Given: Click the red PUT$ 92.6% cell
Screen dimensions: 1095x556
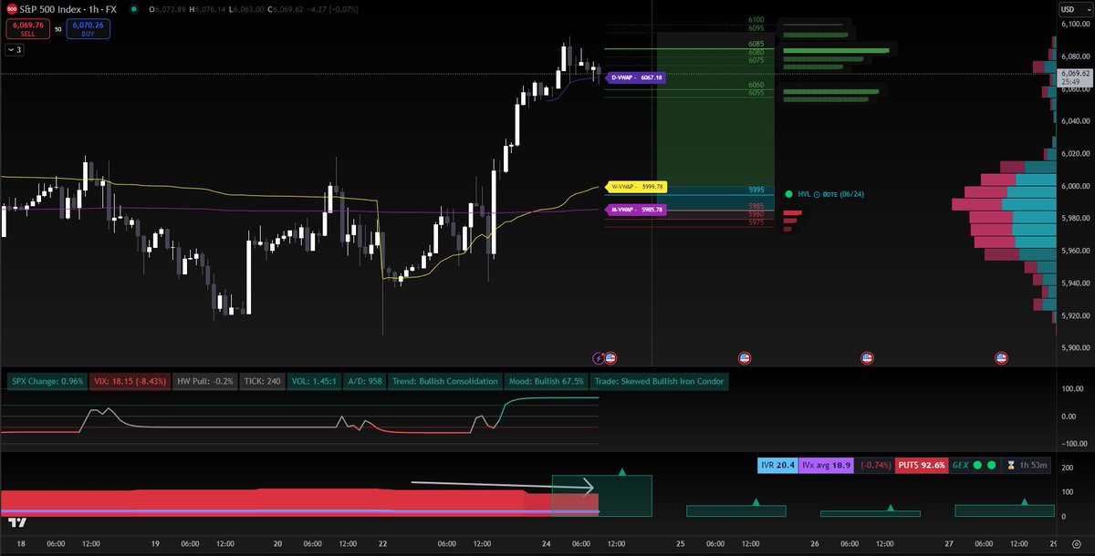Looking at the screenshot, I should [922, 466].
